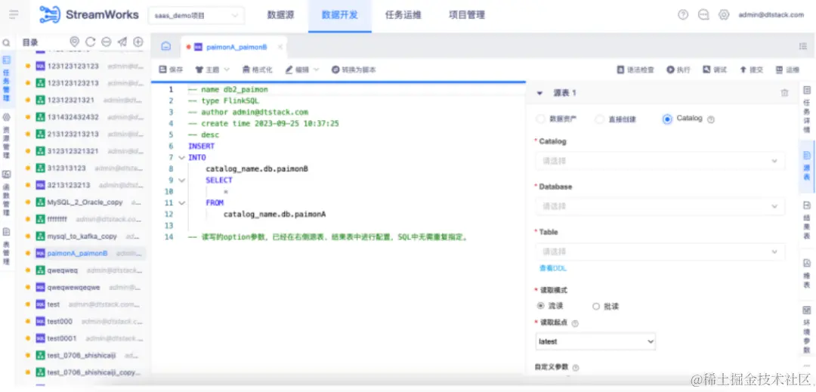Collapse the 源表 1 section
Viewport: 816px width, 392px height.
539,93
